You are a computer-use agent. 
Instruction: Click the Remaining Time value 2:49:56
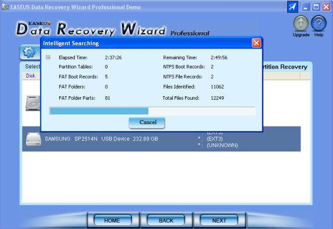click(219, 57)
